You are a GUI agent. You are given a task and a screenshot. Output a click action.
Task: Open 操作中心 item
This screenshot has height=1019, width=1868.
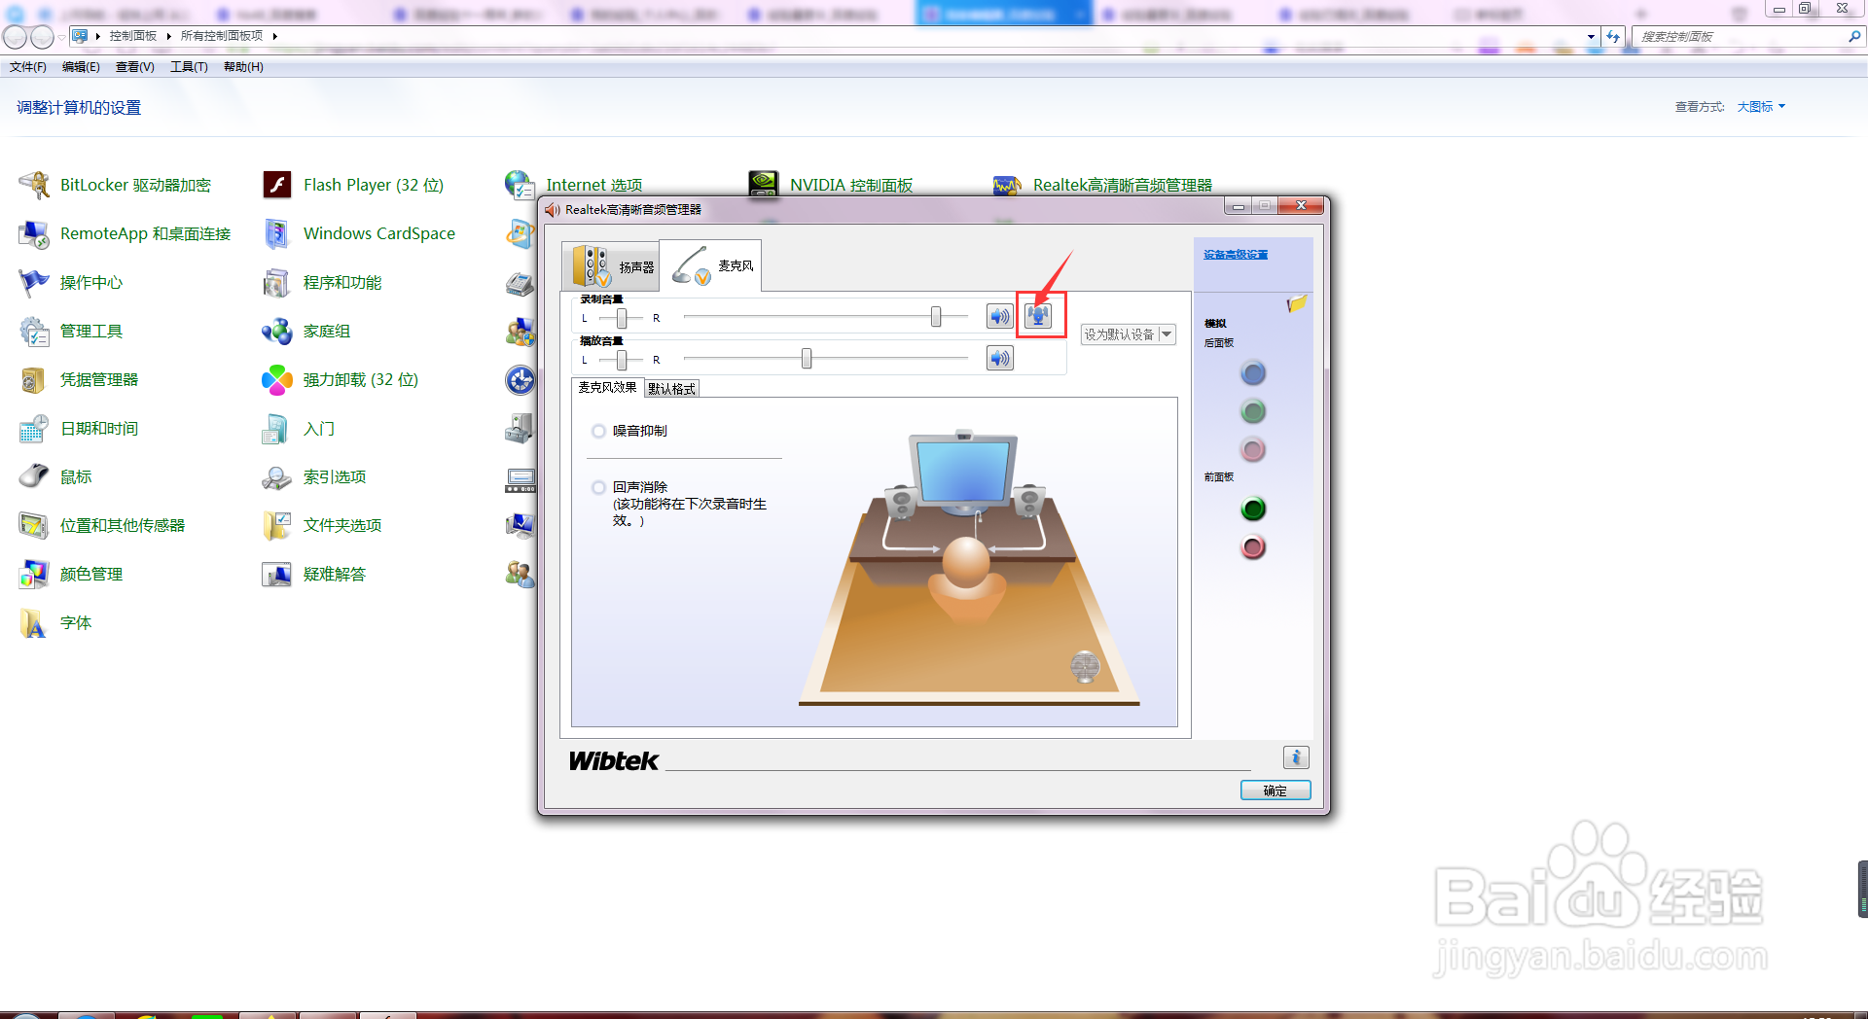coord(70,282)
